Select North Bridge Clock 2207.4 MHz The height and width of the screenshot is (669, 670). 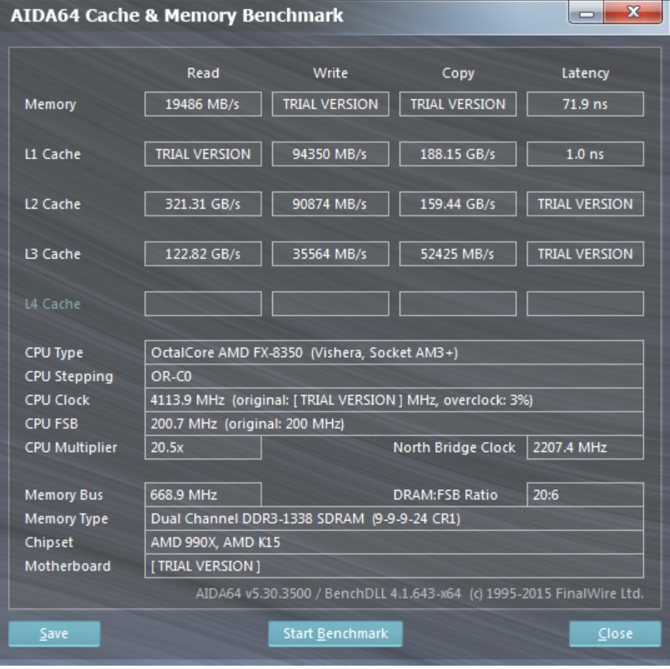pyautogui.click(x=585, y=448)
